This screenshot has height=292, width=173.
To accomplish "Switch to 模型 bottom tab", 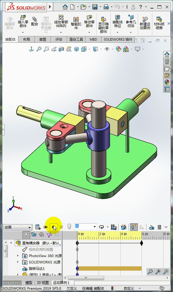I will tap(29, 283).
